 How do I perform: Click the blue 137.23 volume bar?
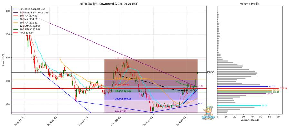click(x=243, y=87)
